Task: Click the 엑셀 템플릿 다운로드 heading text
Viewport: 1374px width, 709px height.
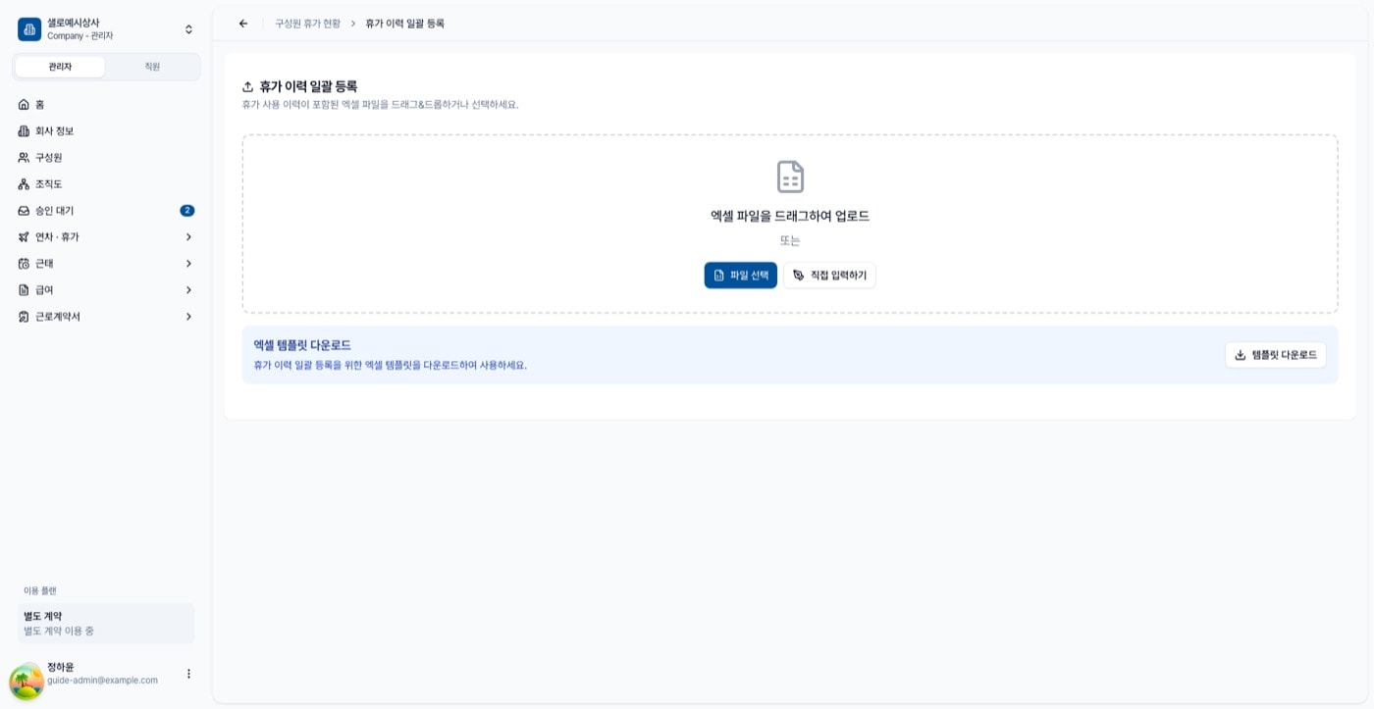Action: [x=302, y=345]
